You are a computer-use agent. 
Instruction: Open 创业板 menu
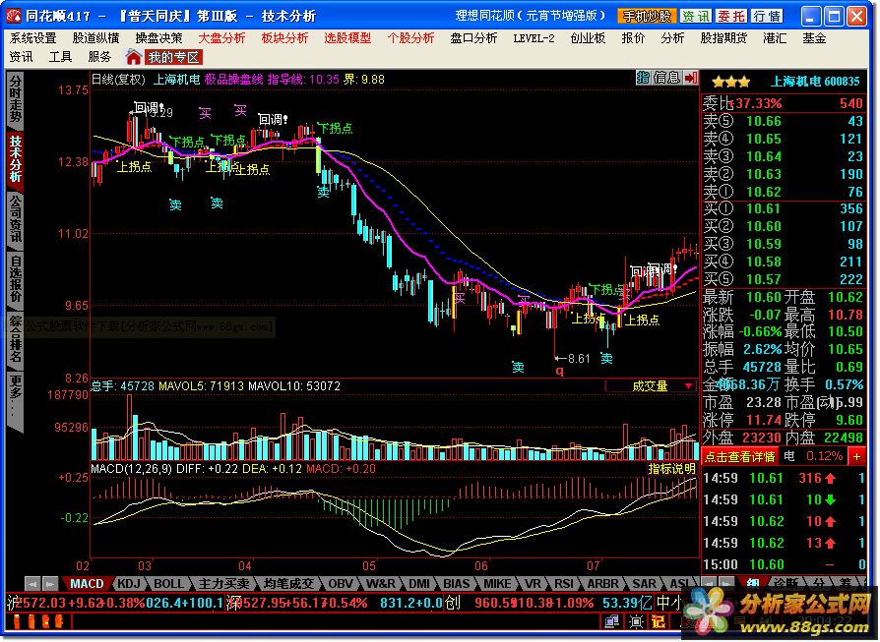click(x=588, y=38)
